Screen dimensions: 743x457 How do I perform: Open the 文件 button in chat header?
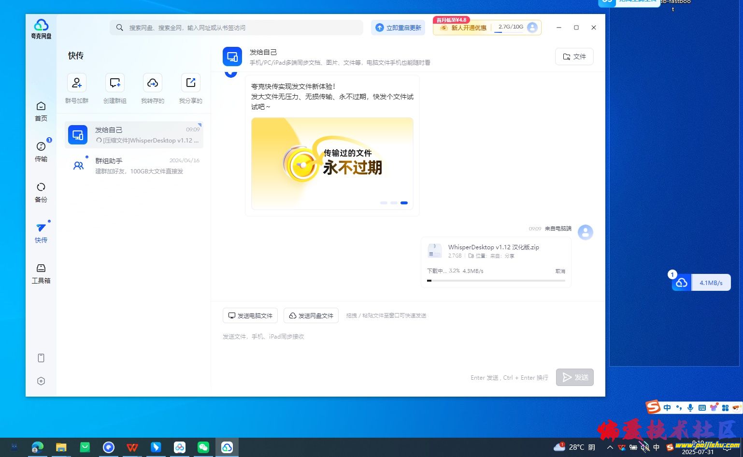click(574, 57)
